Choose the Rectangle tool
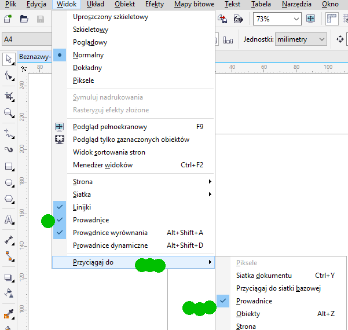 click(x=9, y=166)
